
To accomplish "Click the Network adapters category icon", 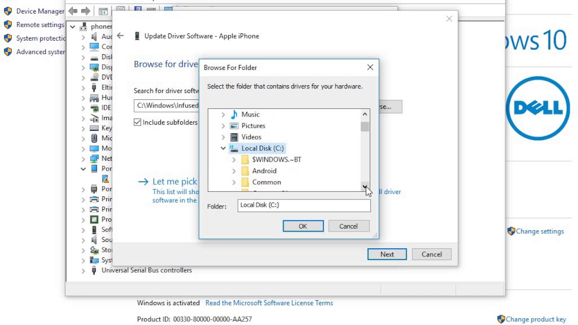I will [x=94, y=158].
